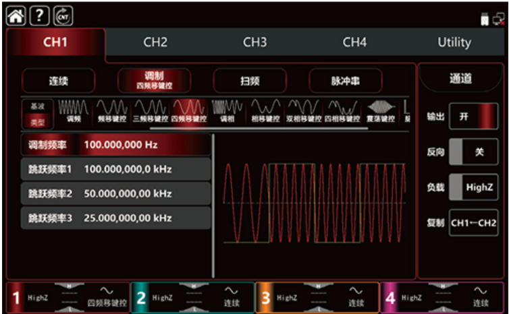Viewport: 509px width, 314px height.
Task: Choose 相移键控 PSK waveform icon
Action: 266,111
